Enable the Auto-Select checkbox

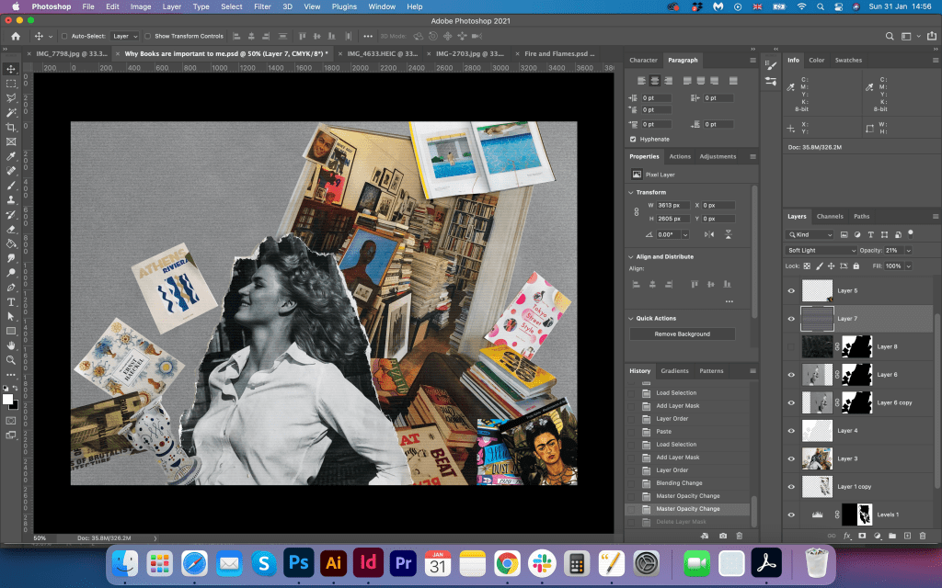pos(63,36)
